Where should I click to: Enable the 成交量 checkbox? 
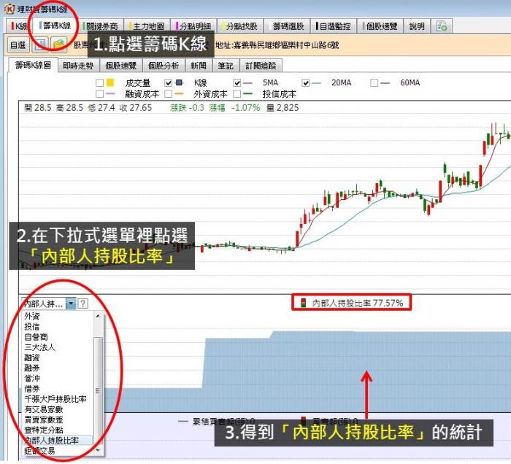click(x=100, y=82)
